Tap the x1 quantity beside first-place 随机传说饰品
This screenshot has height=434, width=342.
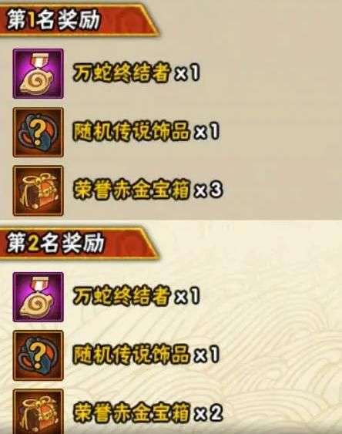(207, 131)
